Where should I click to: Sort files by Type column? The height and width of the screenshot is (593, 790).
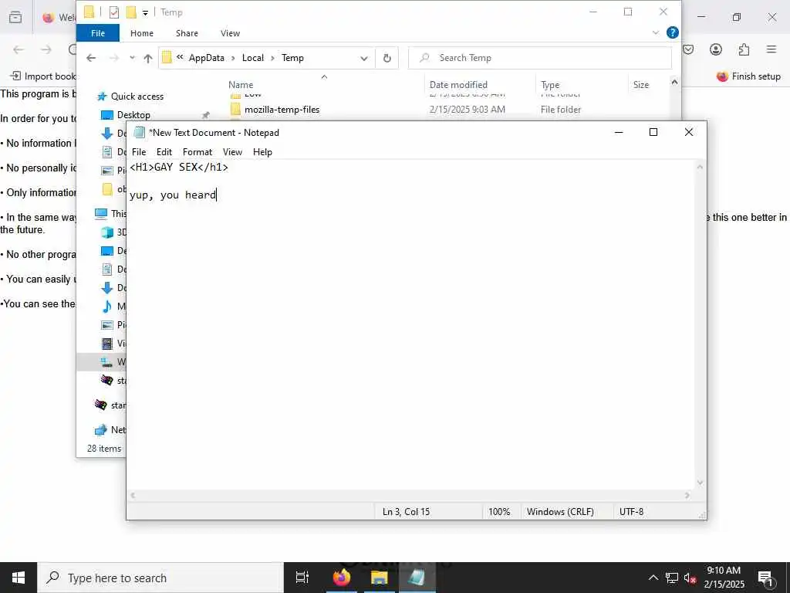coord(549,85)
